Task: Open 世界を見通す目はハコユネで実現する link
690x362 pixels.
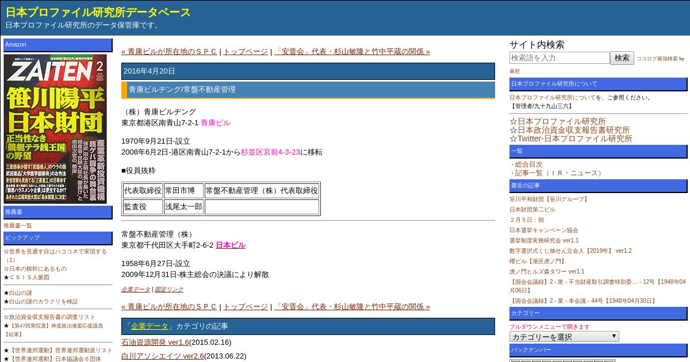Action: click(55, 255)
